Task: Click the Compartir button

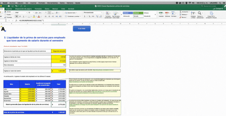Action: point(218,9)
